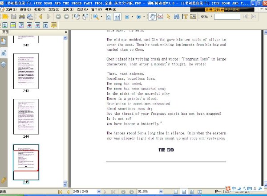The image size is (267, 196).
Task: Open the magnifier tool dropdown arrow
Action: click(x=101, y=16)
